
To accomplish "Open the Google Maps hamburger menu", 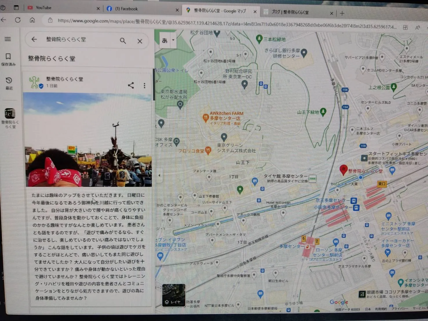I will [x=8, y=39].
